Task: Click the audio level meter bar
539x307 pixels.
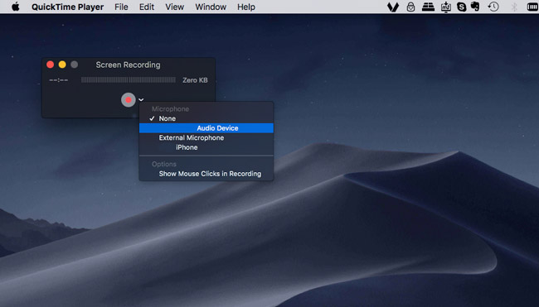Action: [129, 80]
